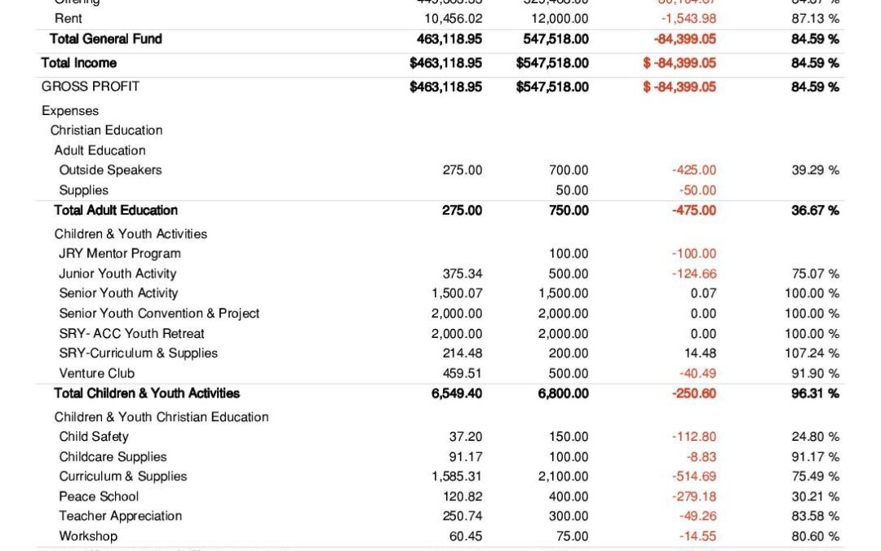
Task: Select Venture Club actual amount 459.51
Action: point(463,374)
